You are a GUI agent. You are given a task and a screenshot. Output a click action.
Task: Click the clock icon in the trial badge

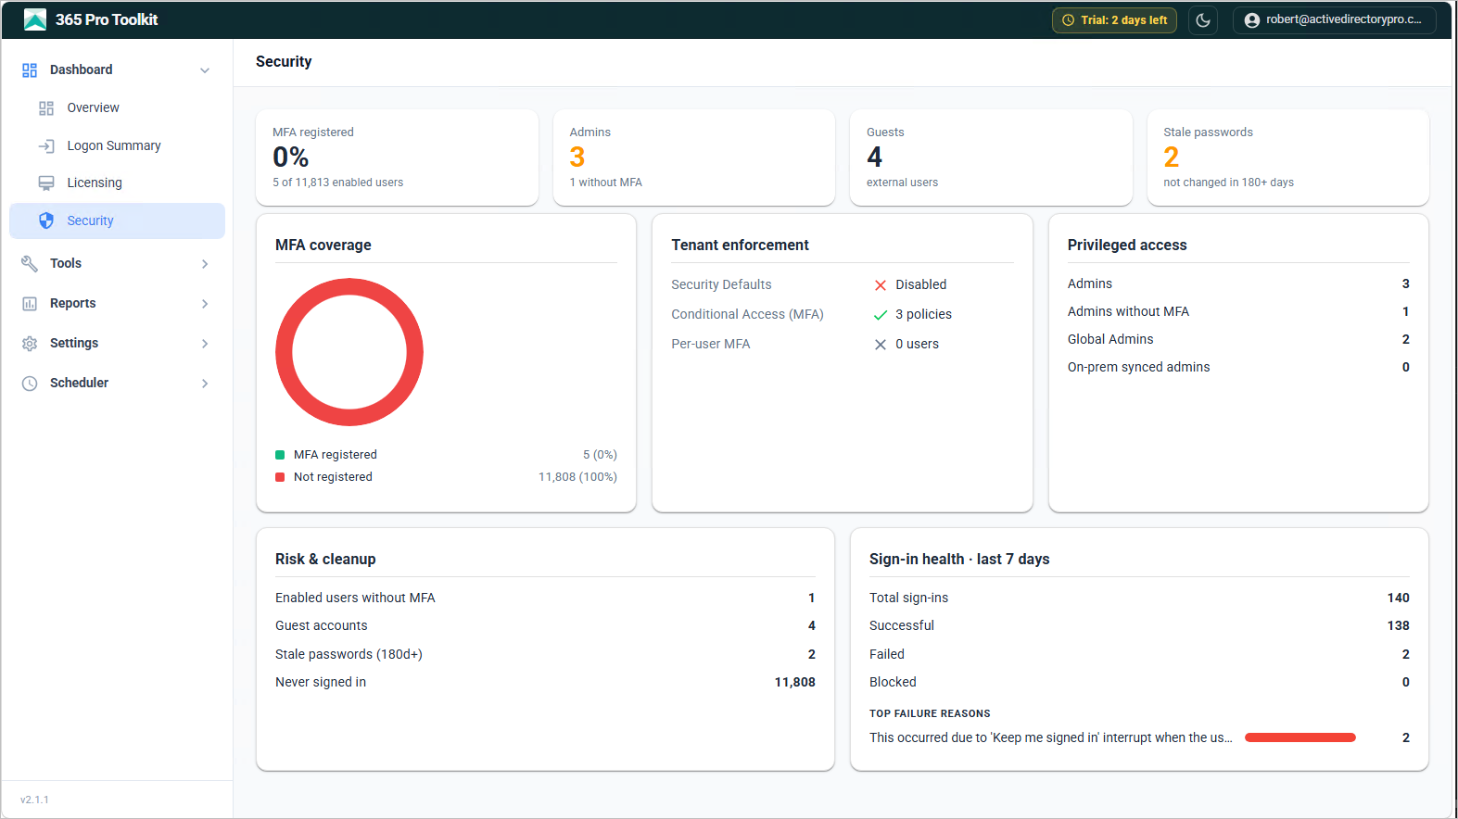coord(1069,20)
